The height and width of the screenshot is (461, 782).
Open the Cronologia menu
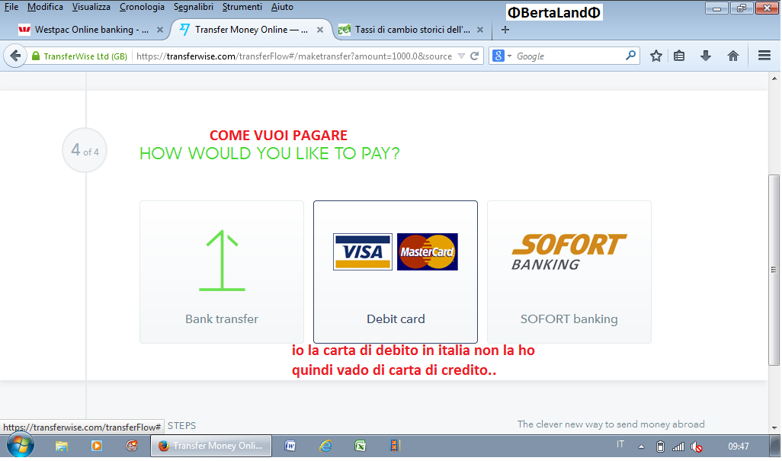click(142, 7)
